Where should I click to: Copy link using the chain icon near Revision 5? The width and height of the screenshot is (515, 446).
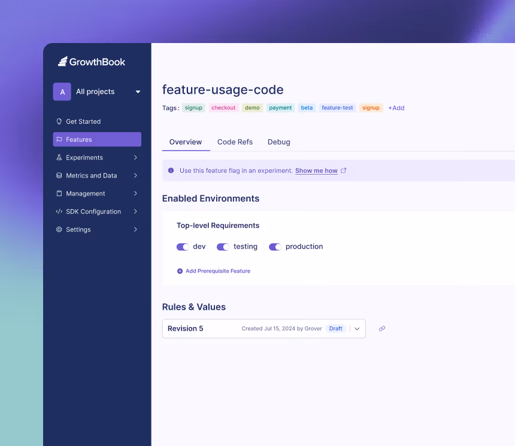[x=382, y=328]
